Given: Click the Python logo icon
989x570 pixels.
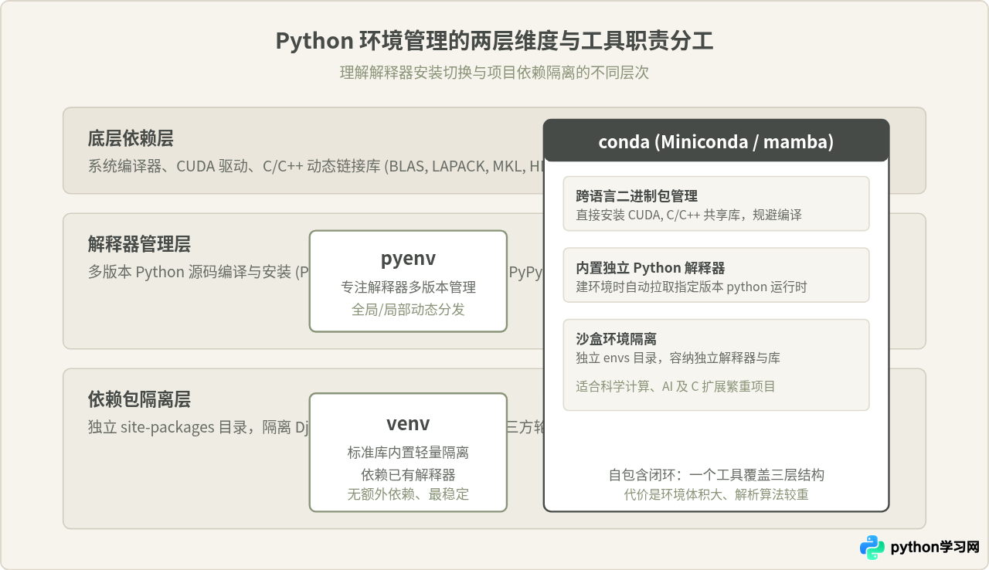Looking at the screenshot, I should tap(872, 547).
